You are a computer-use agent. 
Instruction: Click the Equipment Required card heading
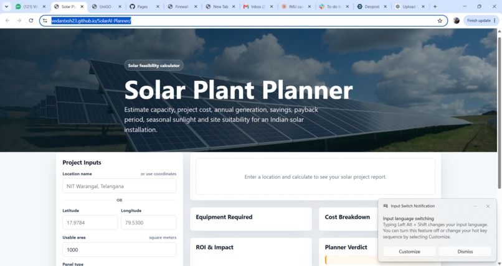(224, 217)
